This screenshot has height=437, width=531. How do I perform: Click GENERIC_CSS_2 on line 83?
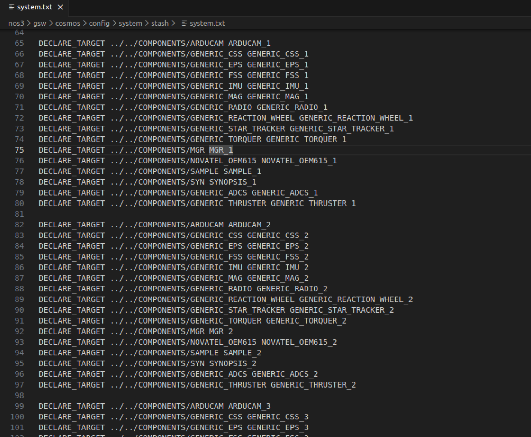coord(278,236)
